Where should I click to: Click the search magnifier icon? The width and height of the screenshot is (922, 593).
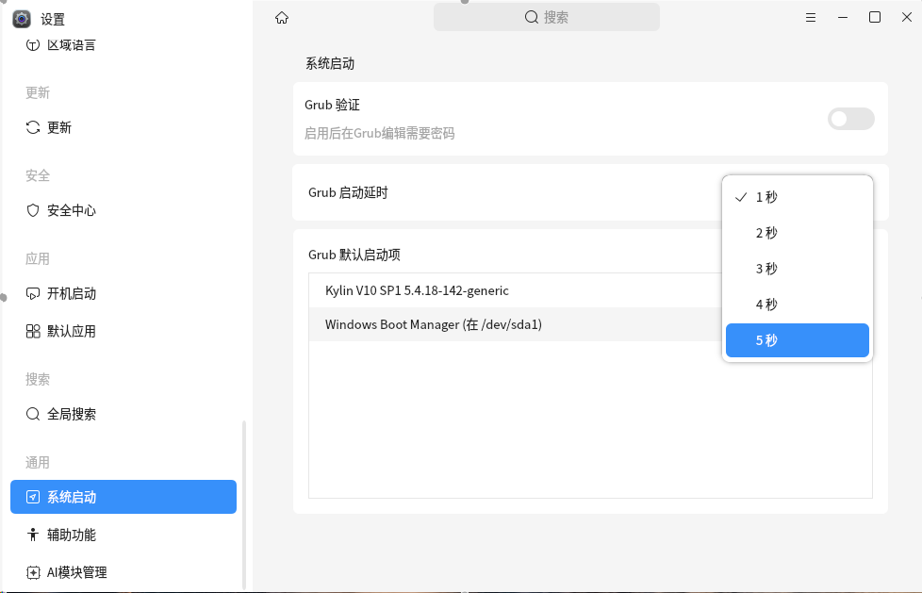point(532,17)
